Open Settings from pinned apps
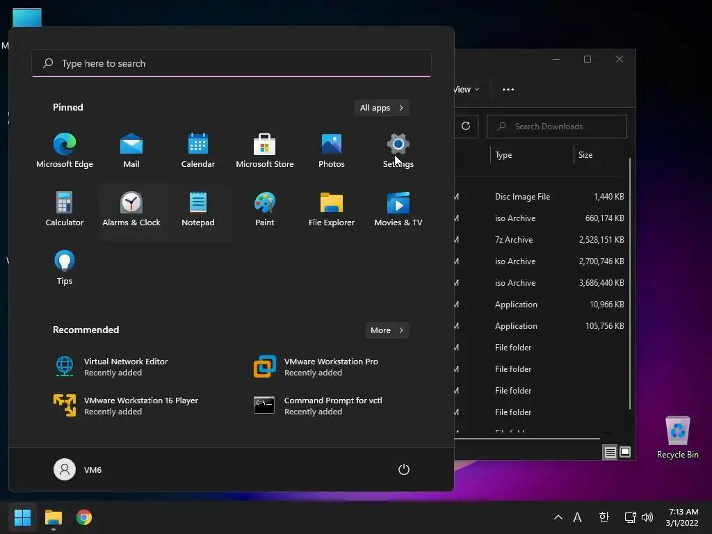Image resolution: width=712 pixels, height=534 pixels. click(398, 151)
